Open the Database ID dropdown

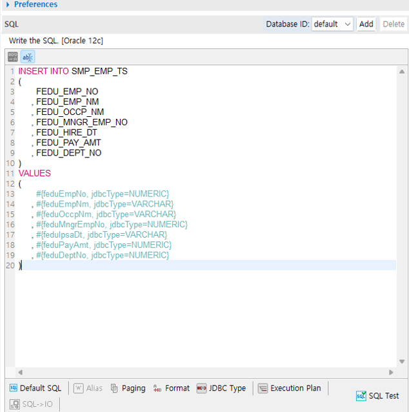332,24
